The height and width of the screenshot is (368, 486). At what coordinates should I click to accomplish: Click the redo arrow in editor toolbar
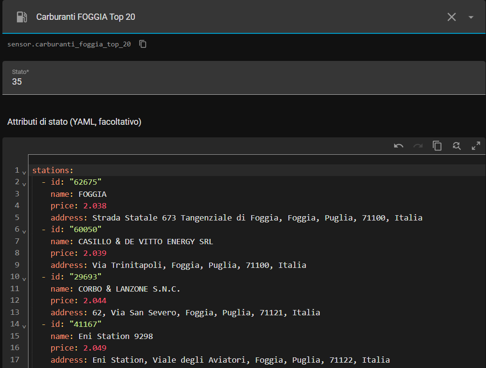[418, 146]
